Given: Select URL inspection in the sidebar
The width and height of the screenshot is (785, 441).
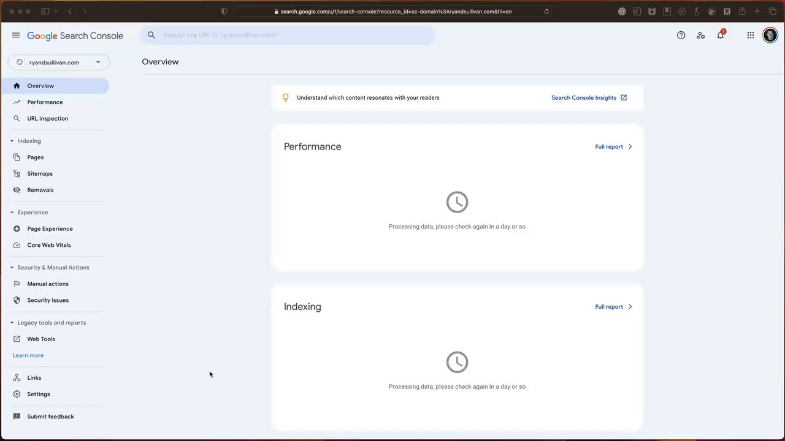Looking at the screenshot, I should (x=47, y=119).
